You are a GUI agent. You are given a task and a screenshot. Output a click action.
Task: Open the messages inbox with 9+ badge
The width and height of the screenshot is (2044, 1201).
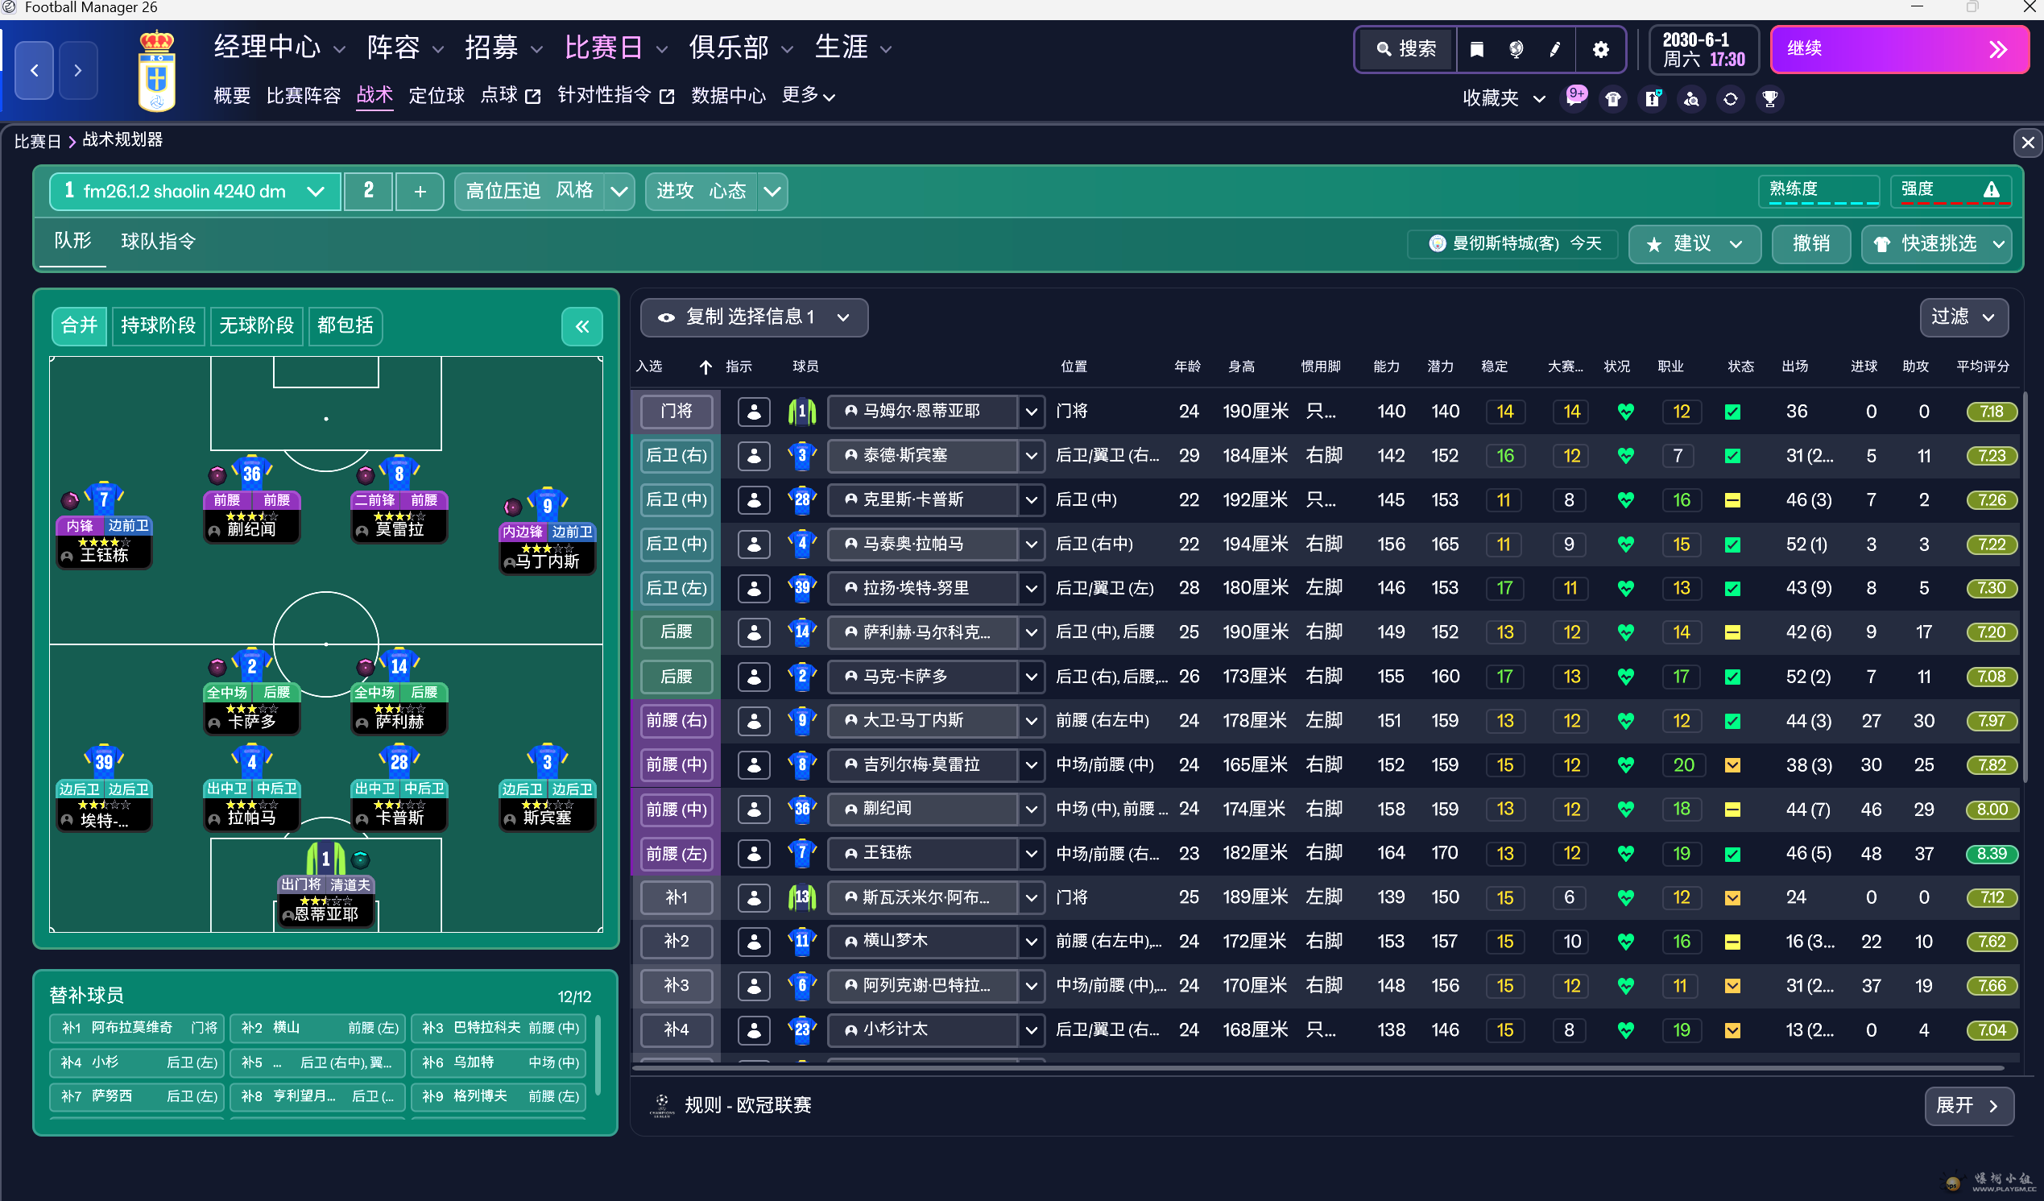(x=1574, y=98)
